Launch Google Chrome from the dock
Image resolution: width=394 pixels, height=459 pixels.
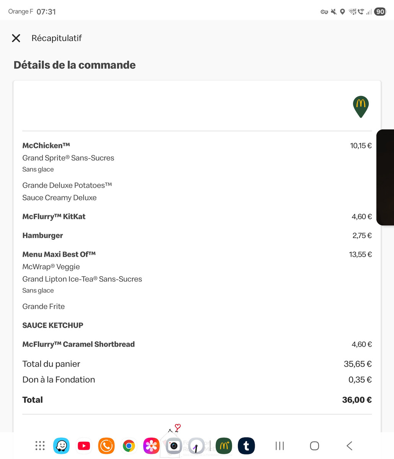pos(129,446)
